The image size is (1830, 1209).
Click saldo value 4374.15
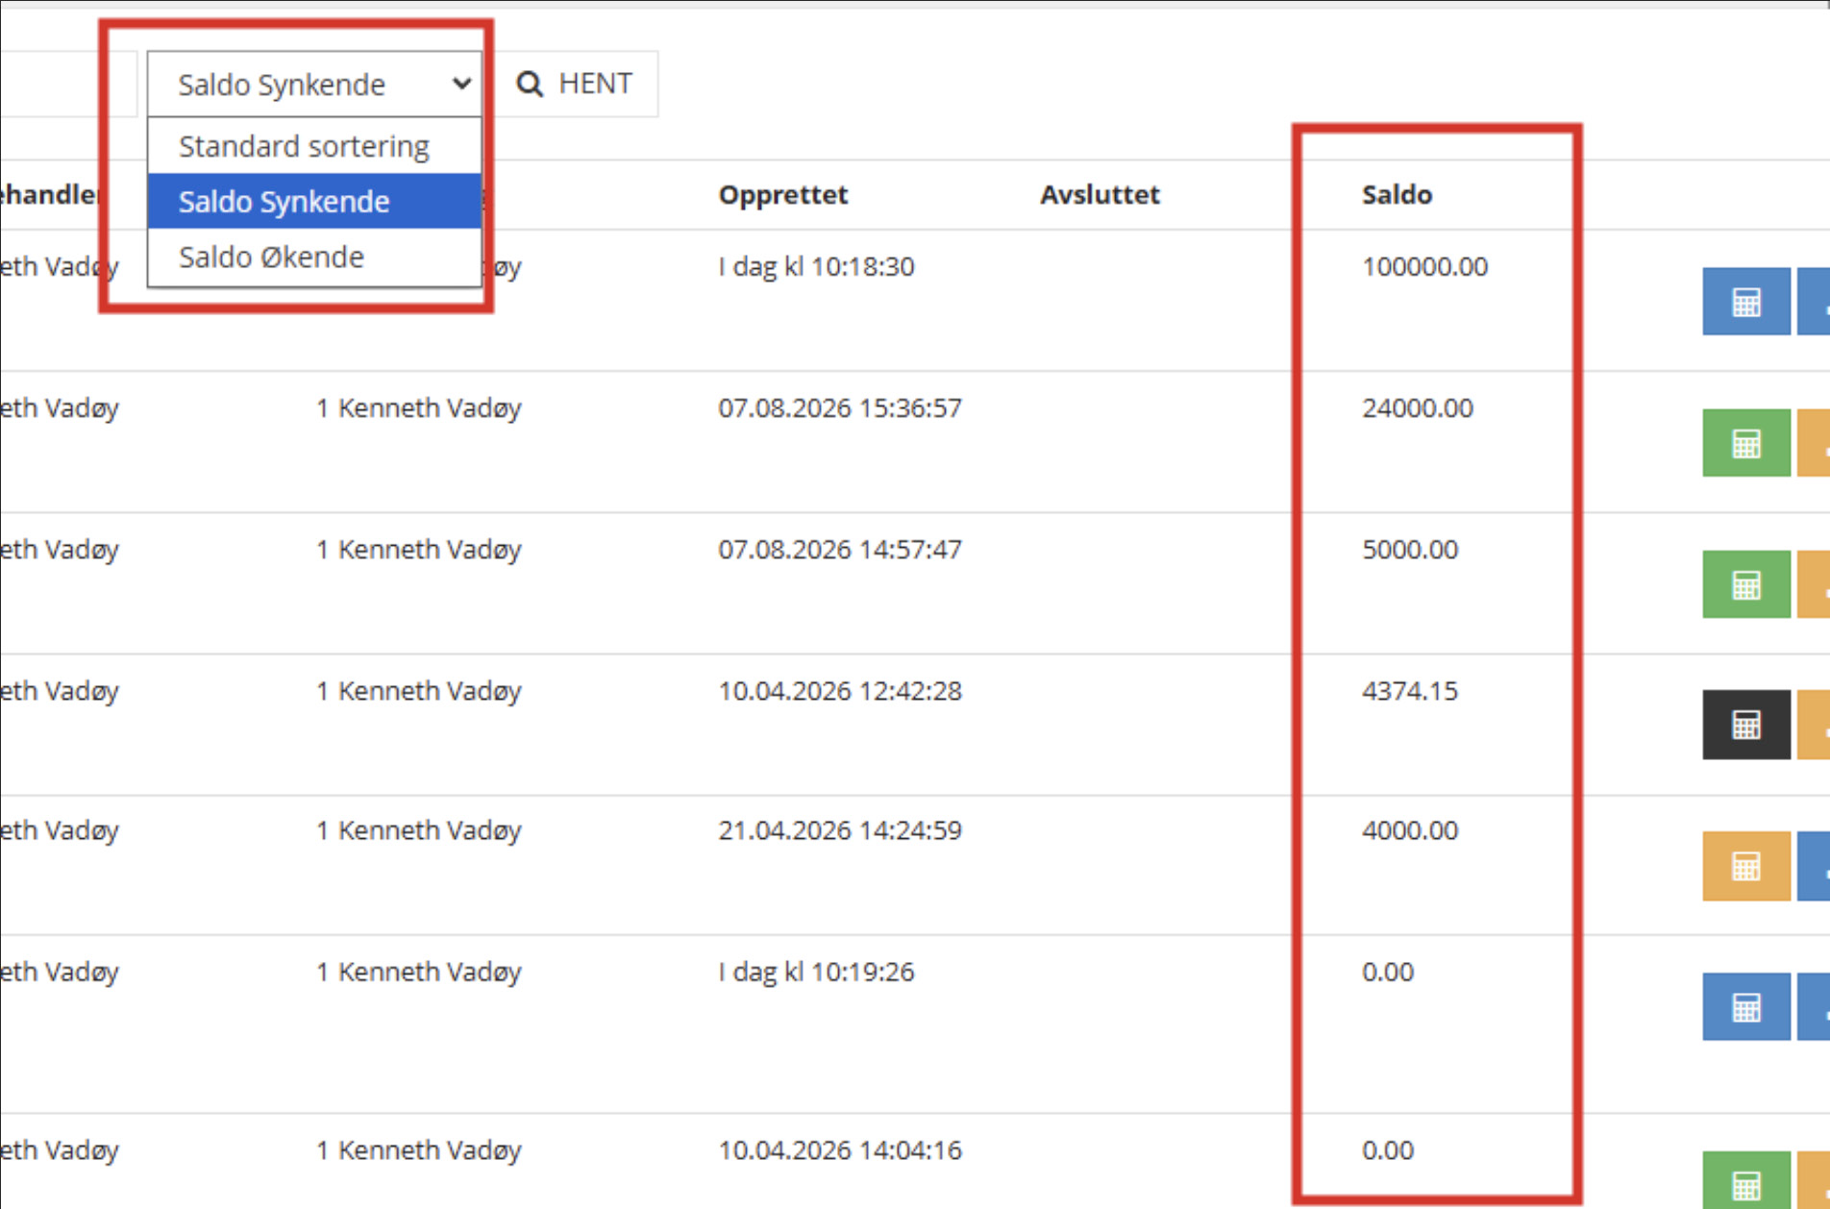point(1410,691)
